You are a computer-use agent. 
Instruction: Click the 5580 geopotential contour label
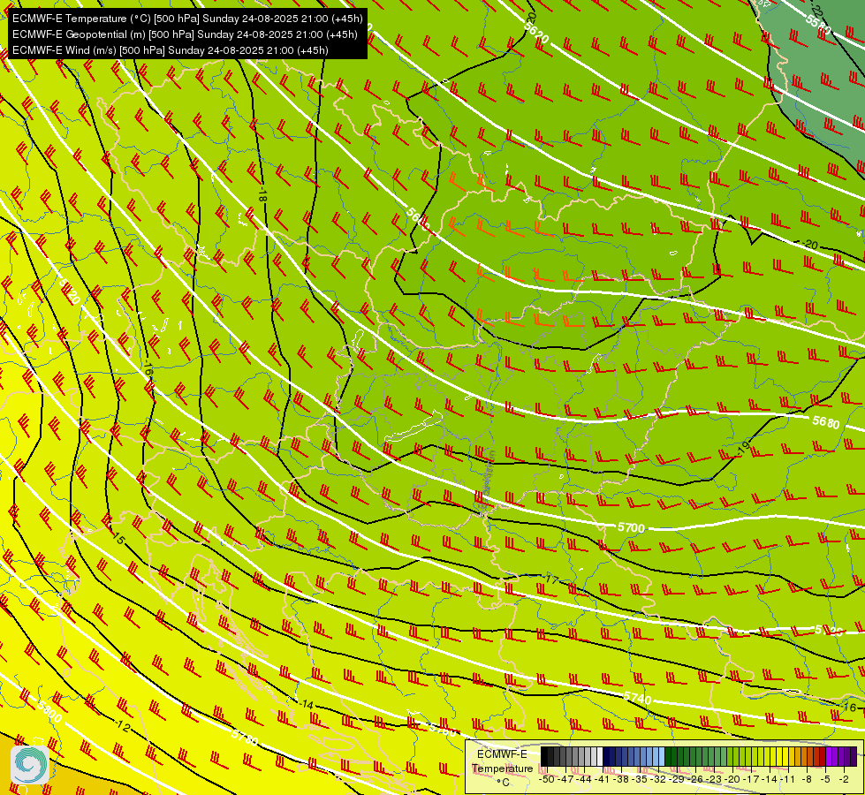(x=817, y=24)
